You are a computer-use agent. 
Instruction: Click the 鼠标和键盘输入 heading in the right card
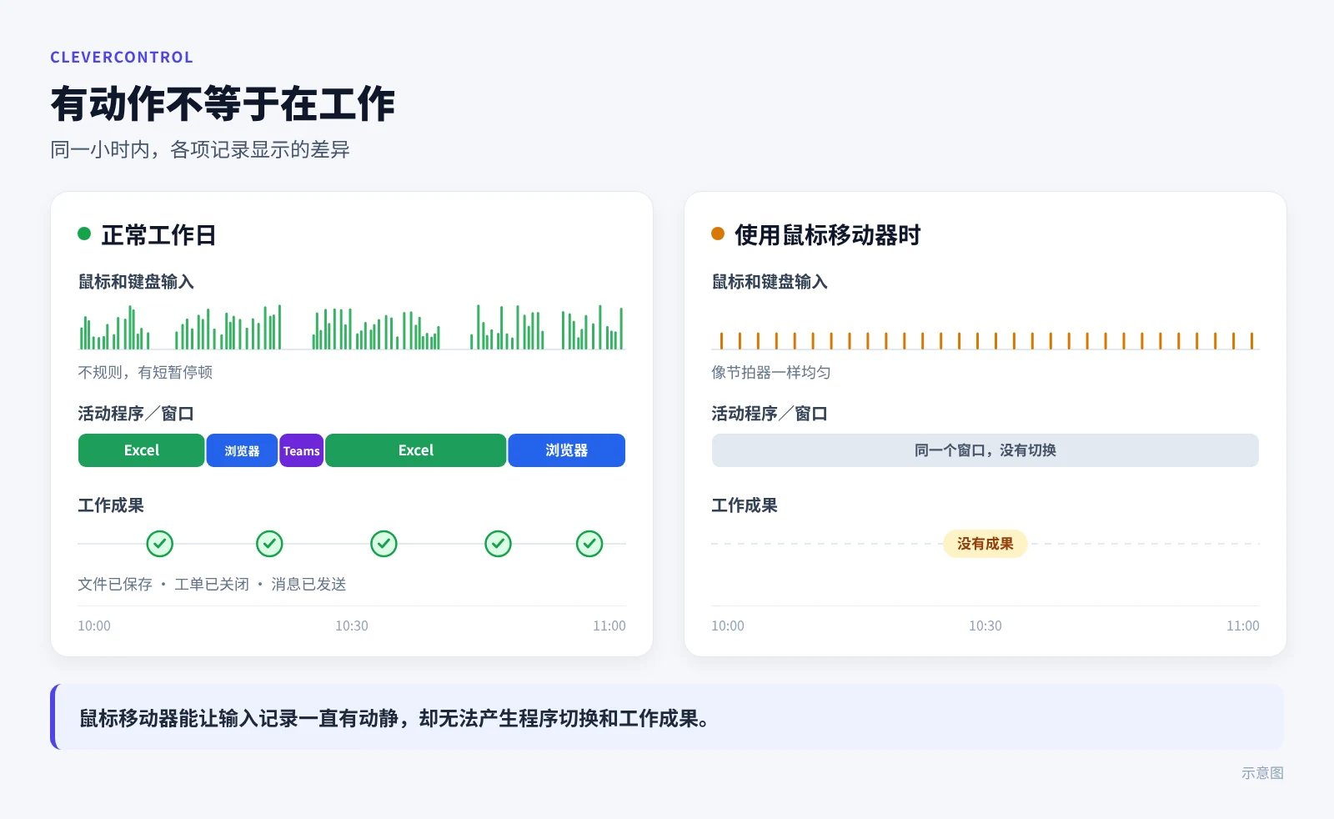pyautogui.click(x=770, y=282)
